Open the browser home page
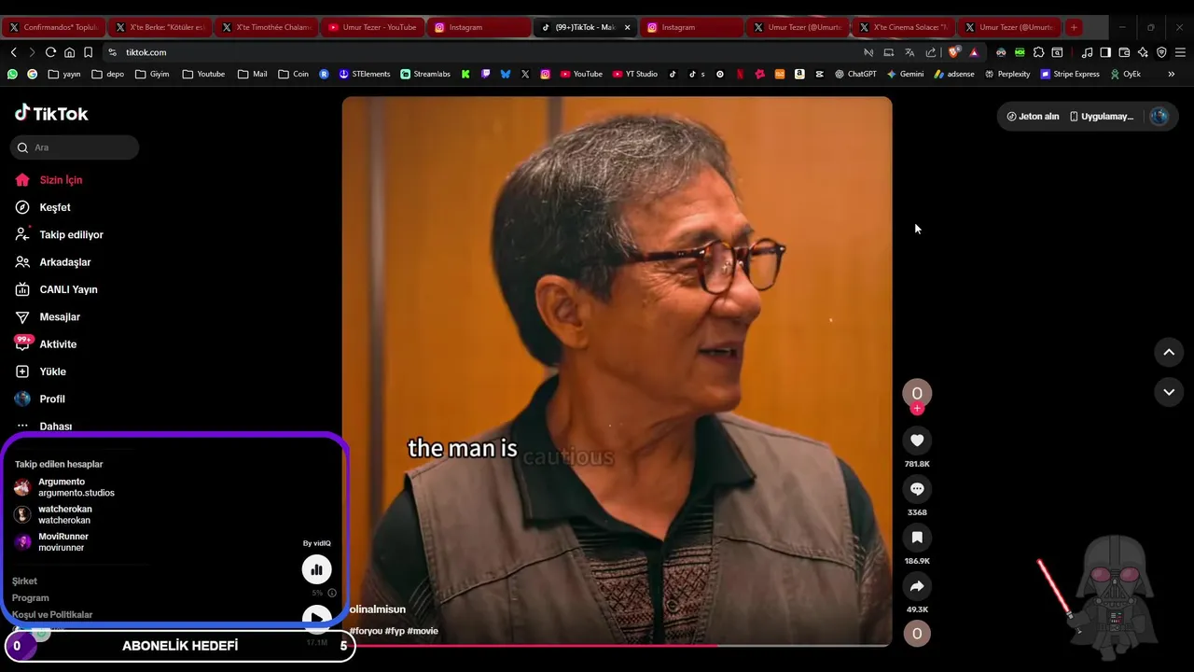The height and width of the screenshot is (672, 1194). click(x=69, y=52)
